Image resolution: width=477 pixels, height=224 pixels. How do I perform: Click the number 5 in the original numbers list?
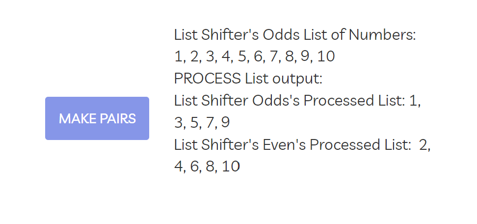[x=241, y=57]
